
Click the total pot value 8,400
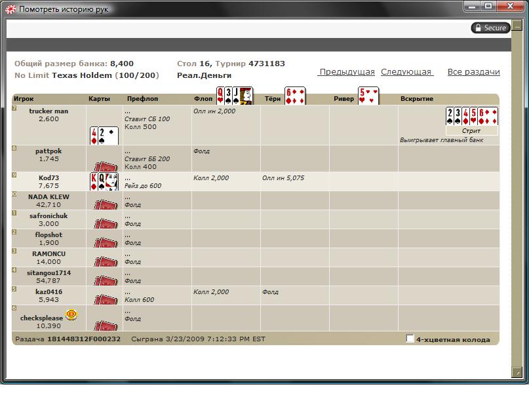pyautogui.click(x=122, y=64)
